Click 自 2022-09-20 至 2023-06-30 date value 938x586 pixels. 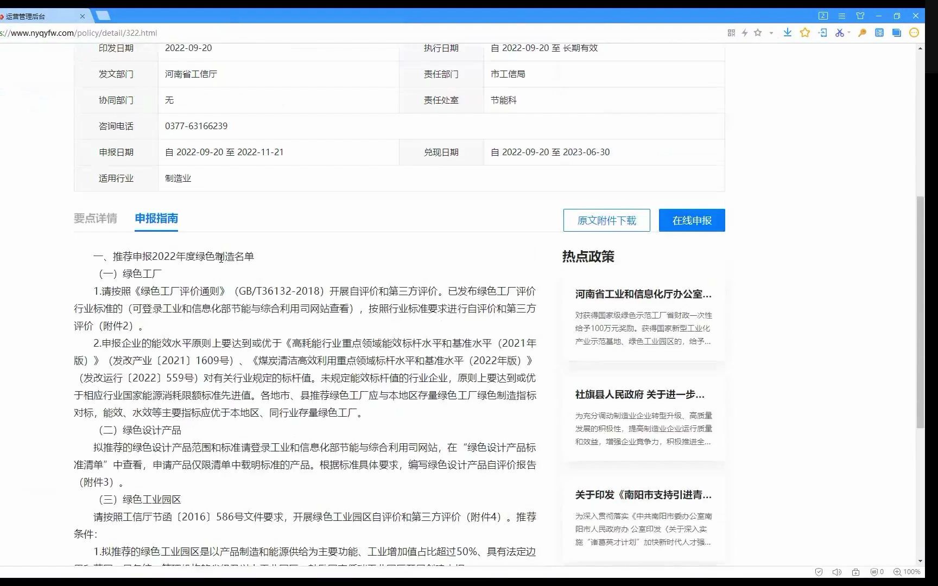coord(550,152)
